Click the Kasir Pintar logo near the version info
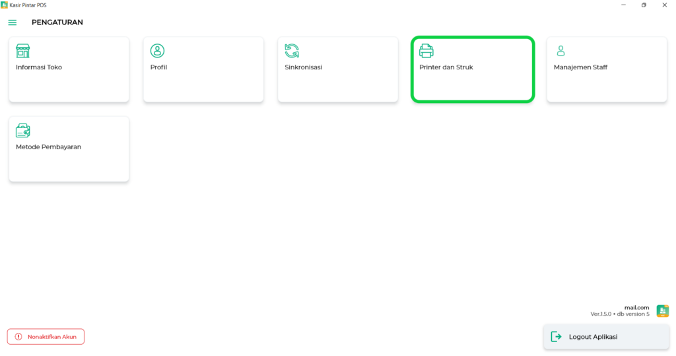 [662, 311]
